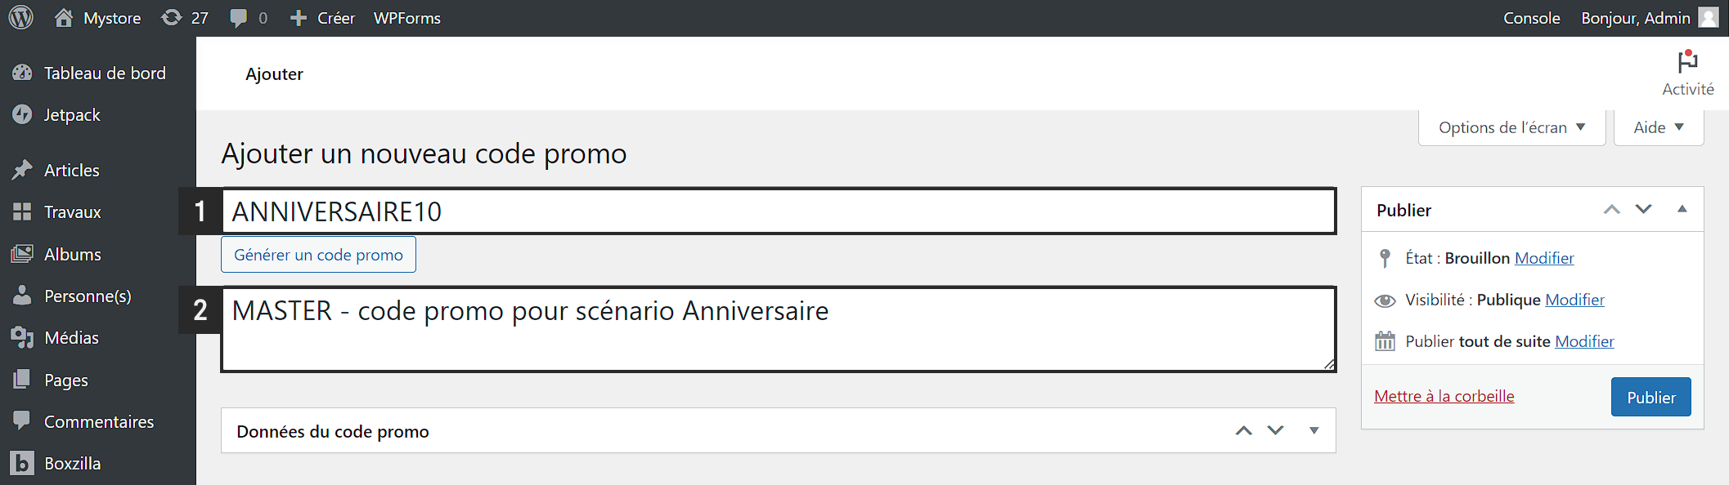Click the blue Publier button
The image size is (1729, 485).
1650,397
